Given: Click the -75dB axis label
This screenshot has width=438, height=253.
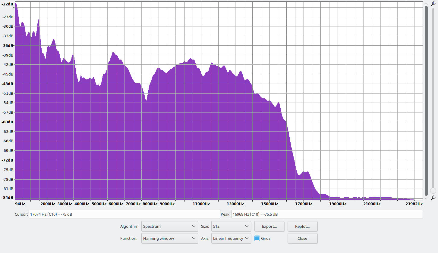Looking at the screenshot, I should [x=8, y=170].
